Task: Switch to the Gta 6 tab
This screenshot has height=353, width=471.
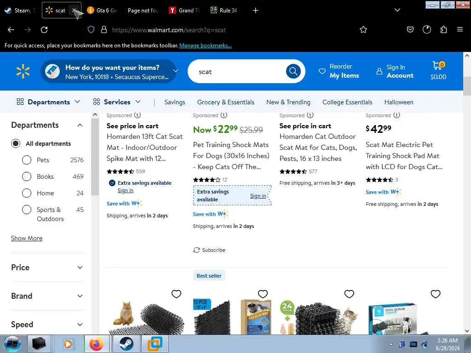Action: [103, 11]
